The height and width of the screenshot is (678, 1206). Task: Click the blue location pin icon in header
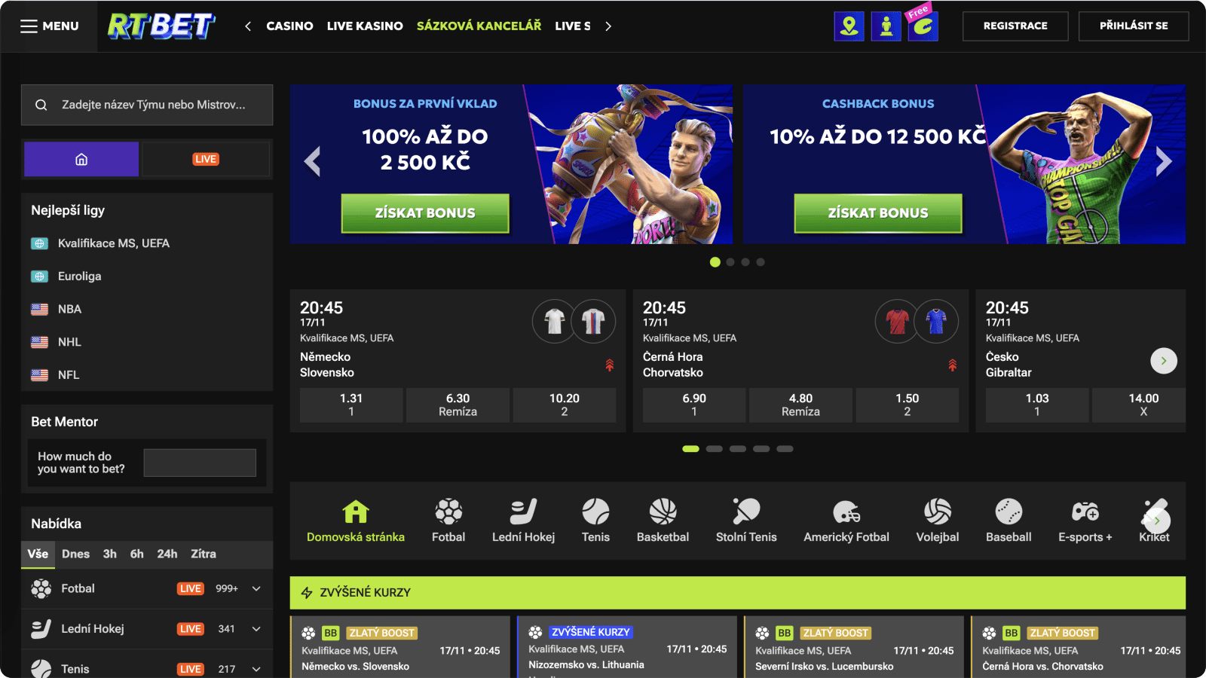point(849,26)
